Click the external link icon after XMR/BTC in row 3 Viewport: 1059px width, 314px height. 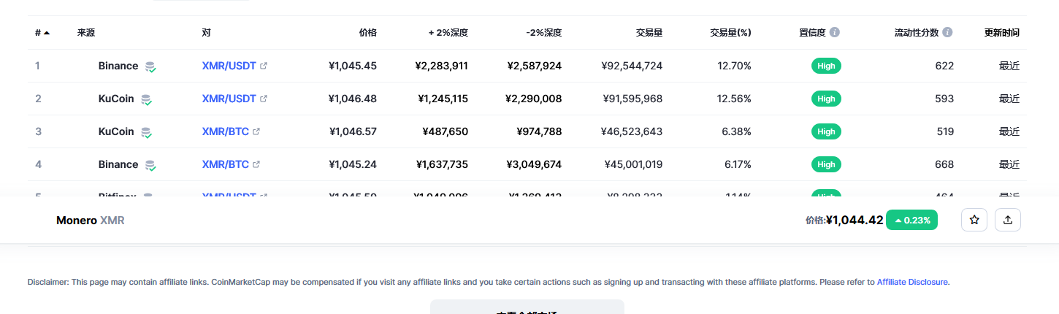pyautogui.click(x=256, y=131)
